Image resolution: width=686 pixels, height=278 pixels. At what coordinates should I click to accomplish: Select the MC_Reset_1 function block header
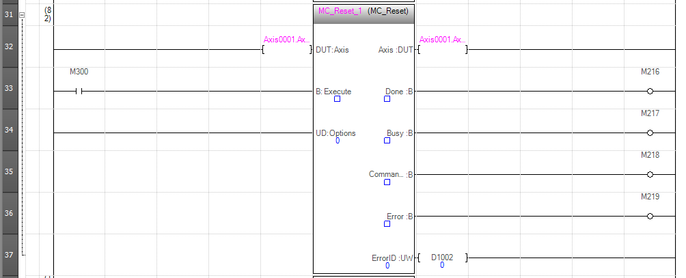click(363, 14)
